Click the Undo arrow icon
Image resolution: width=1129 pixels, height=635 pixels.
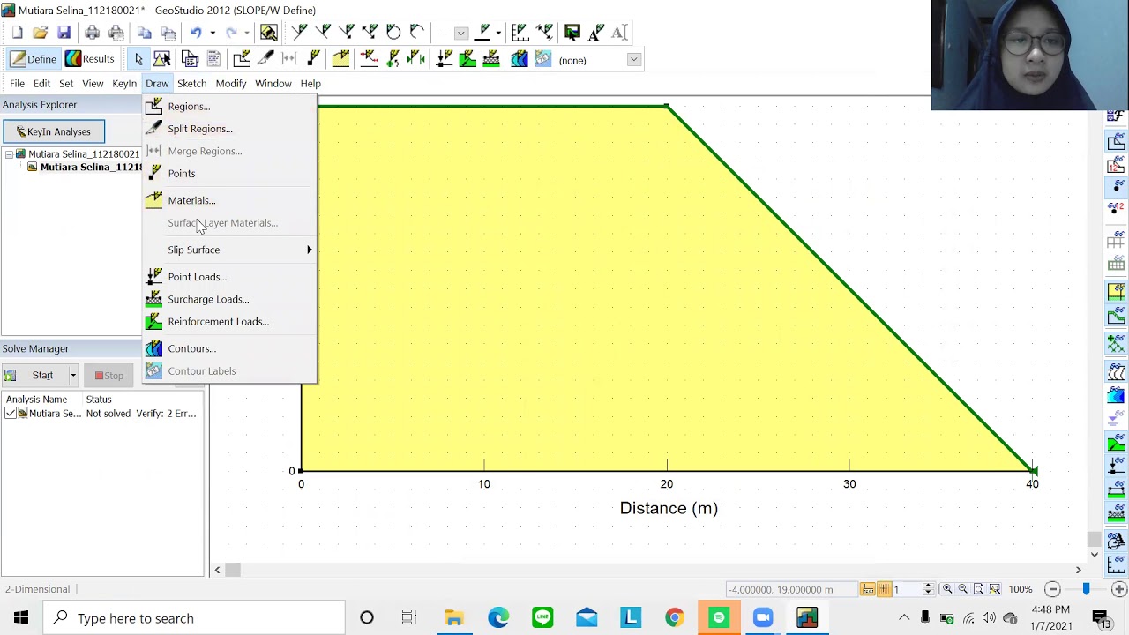coord(196,33)
